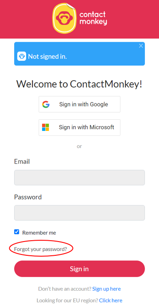Screen dimensions: 159x307
Task: Click the Remember me label text
Action: 39,233
